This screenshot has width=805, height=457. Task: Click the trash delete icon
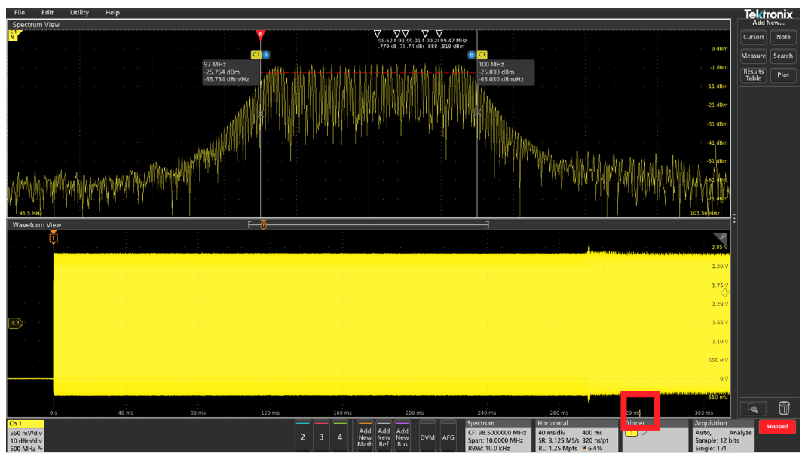(784, 407)
